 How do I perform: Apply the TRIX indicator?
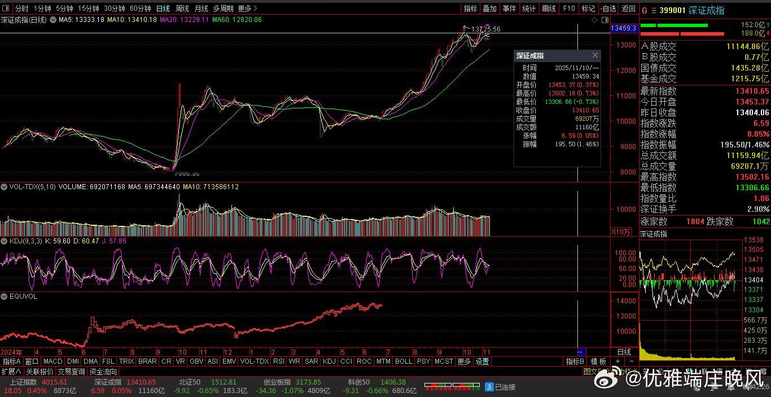[x=127, y=361]
